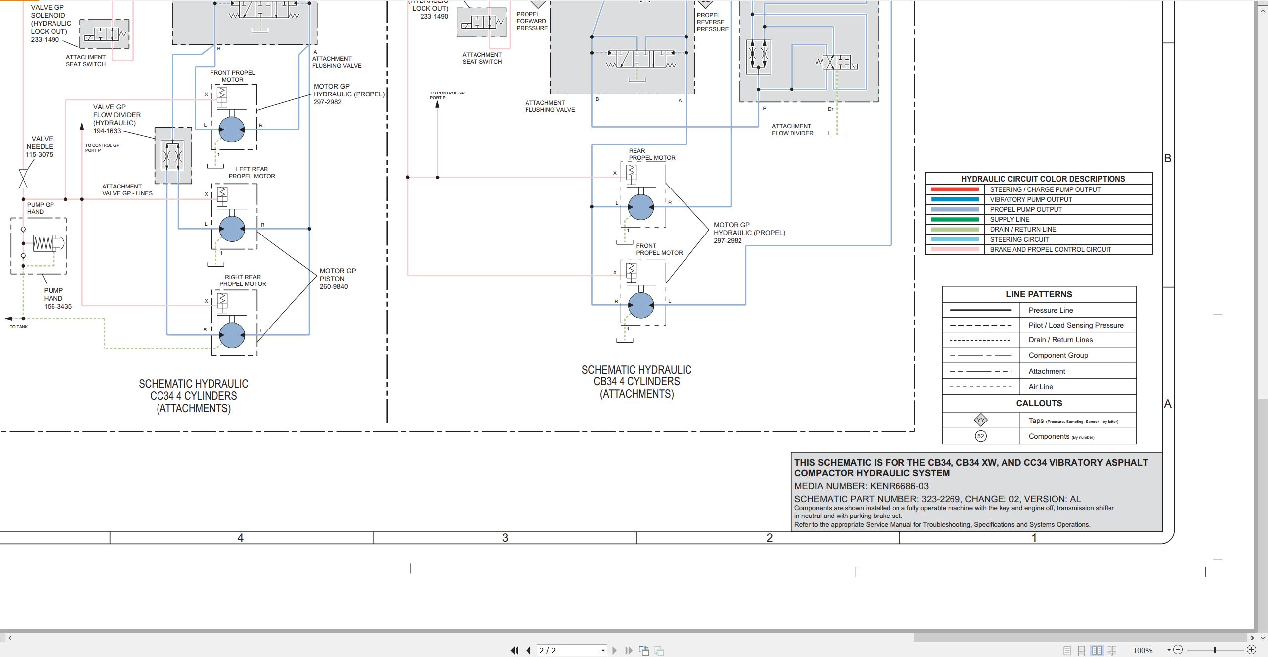This screenshot has width=1268, height=657.
Task: Click the zoom in plus button
Action: coord(1251,650)
